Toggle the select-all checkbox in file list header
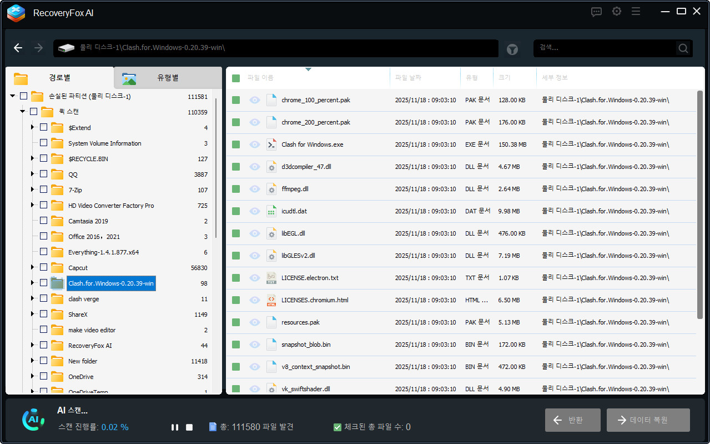This screenshot has width=710, height=444. [x=236, y=78]
